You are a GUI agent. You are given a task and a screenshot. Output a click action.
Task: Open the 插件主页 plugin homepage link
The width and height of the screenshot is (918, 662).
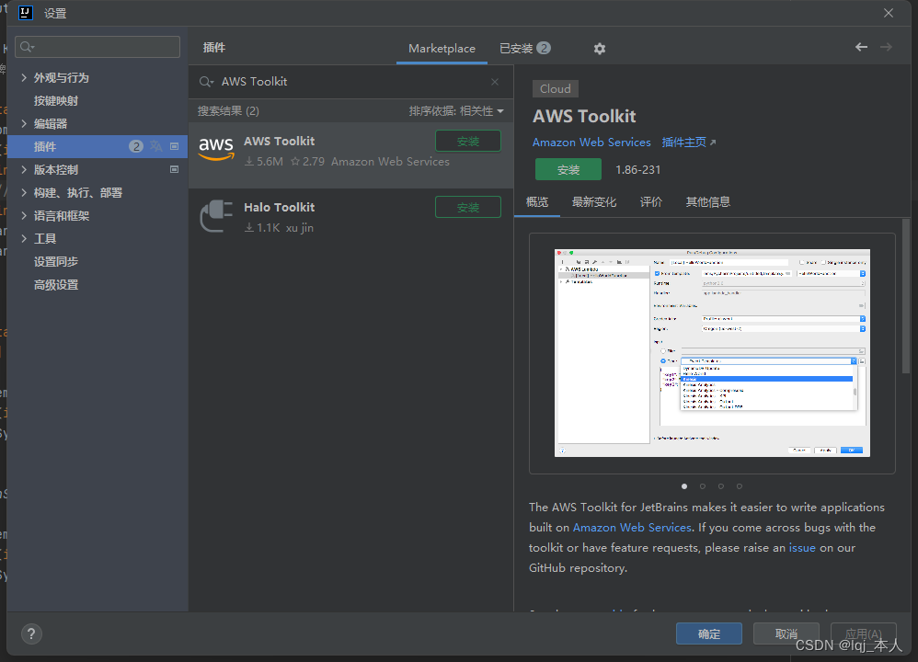(x=688, y=143)
